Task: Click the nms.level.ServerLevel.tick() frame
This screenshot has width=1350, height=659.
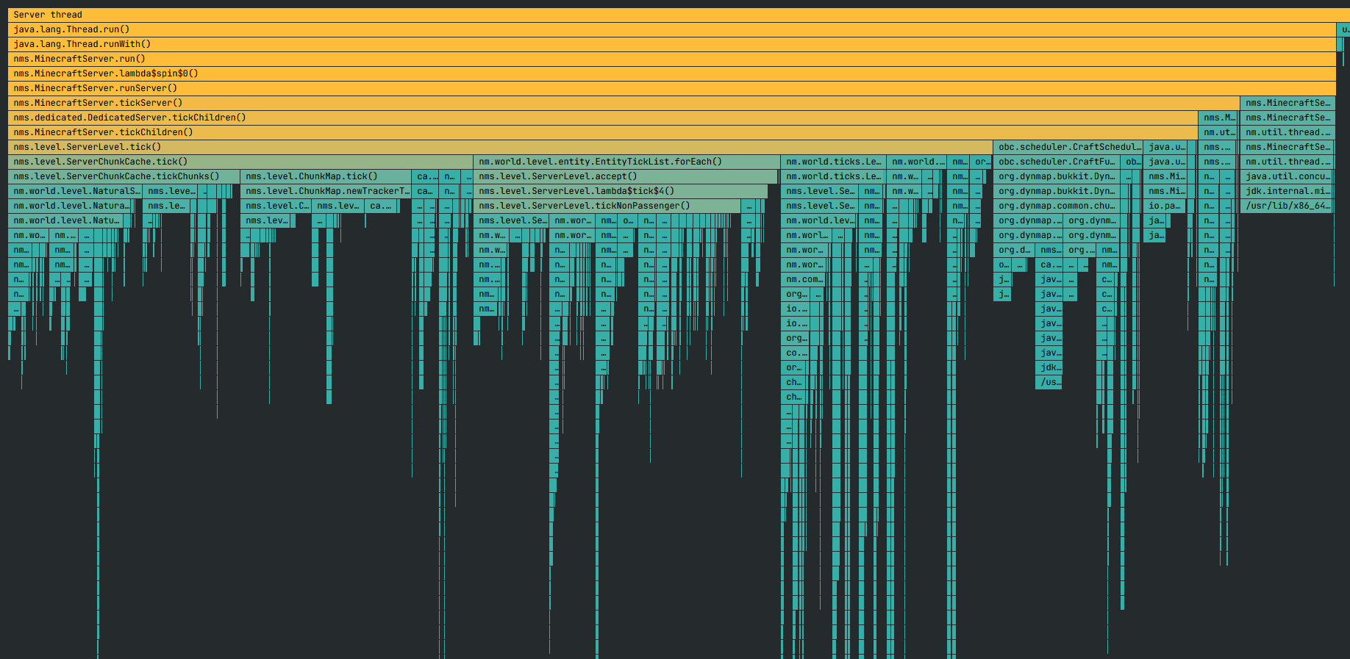Action: (x=500, y=147)
